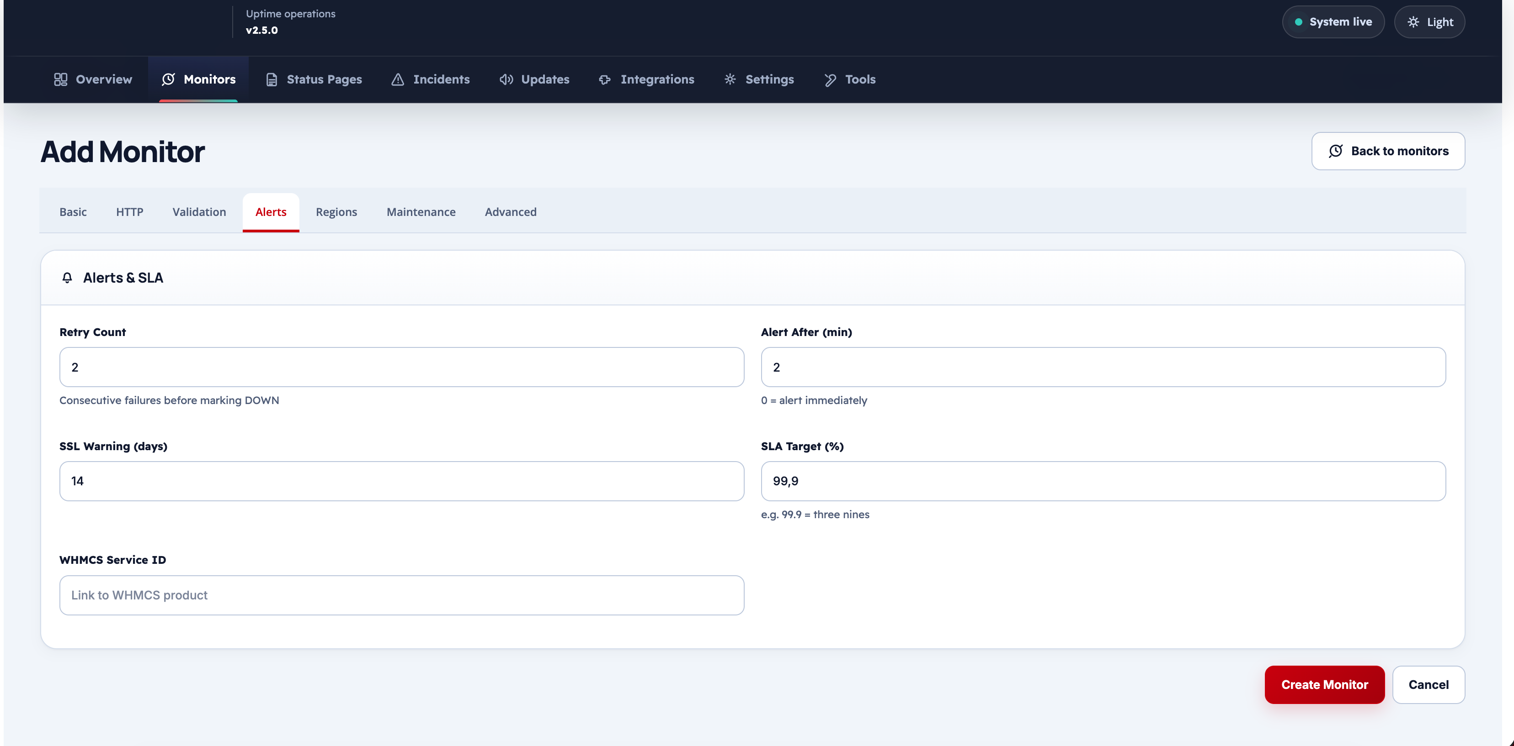Open the Basic tab
The width and height of the screenshot is (1514, 746).
pos(73,212)
